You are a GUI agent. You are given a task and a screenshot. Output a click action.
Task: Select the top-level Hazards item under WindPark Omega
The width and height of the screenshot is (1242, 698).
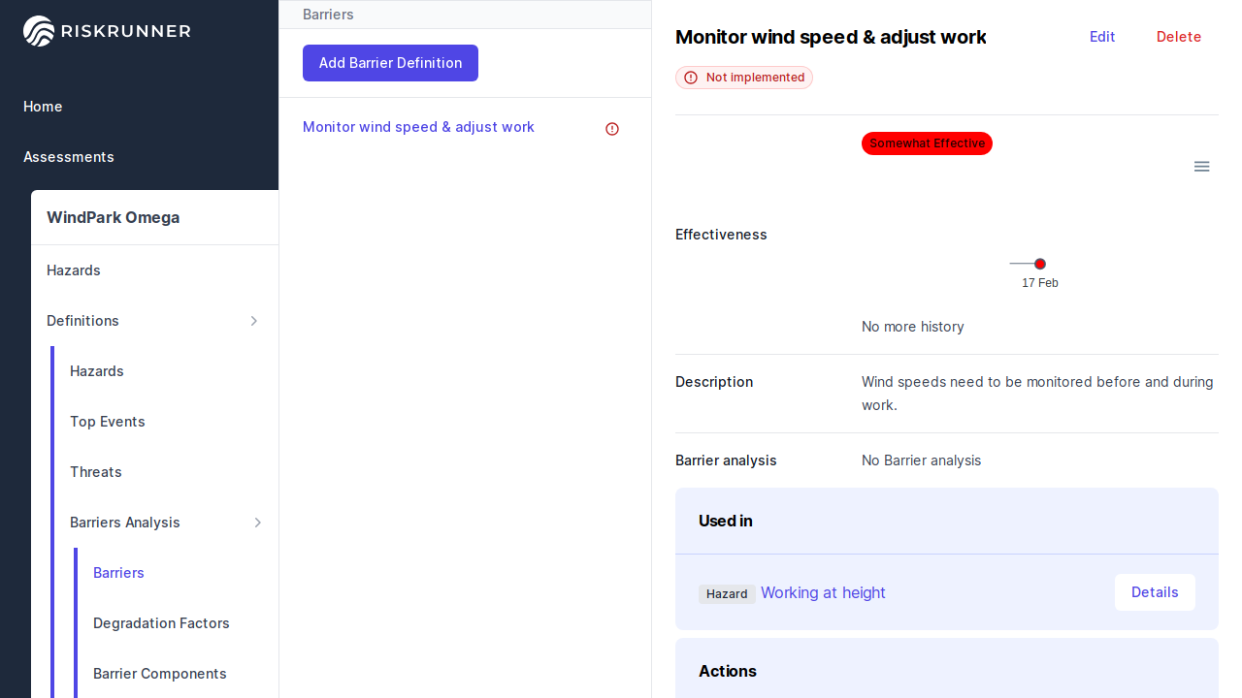[x=74, y=270]
